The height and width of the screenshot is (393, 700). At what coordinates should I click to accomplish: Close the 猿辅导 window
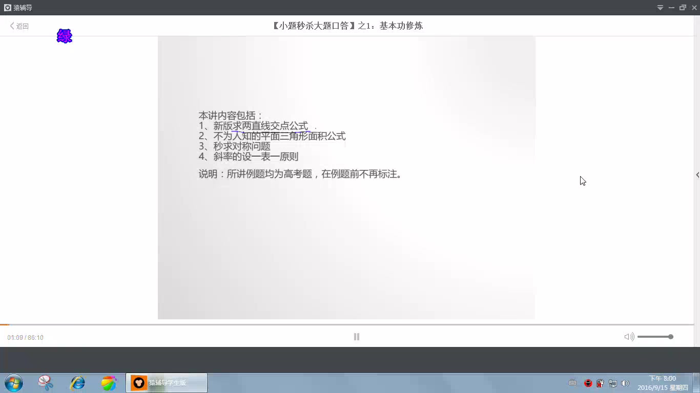point(694,8)
